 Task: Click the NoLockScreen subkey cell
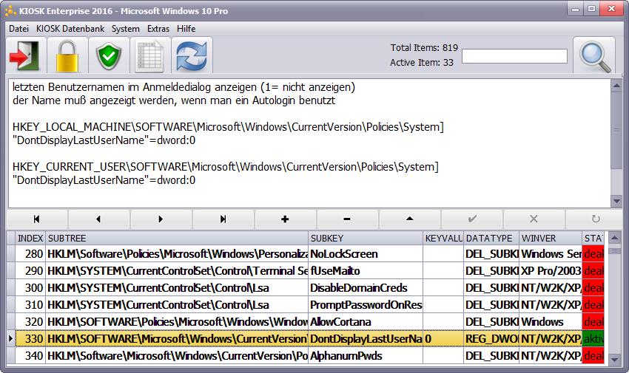tap(366, 254)
